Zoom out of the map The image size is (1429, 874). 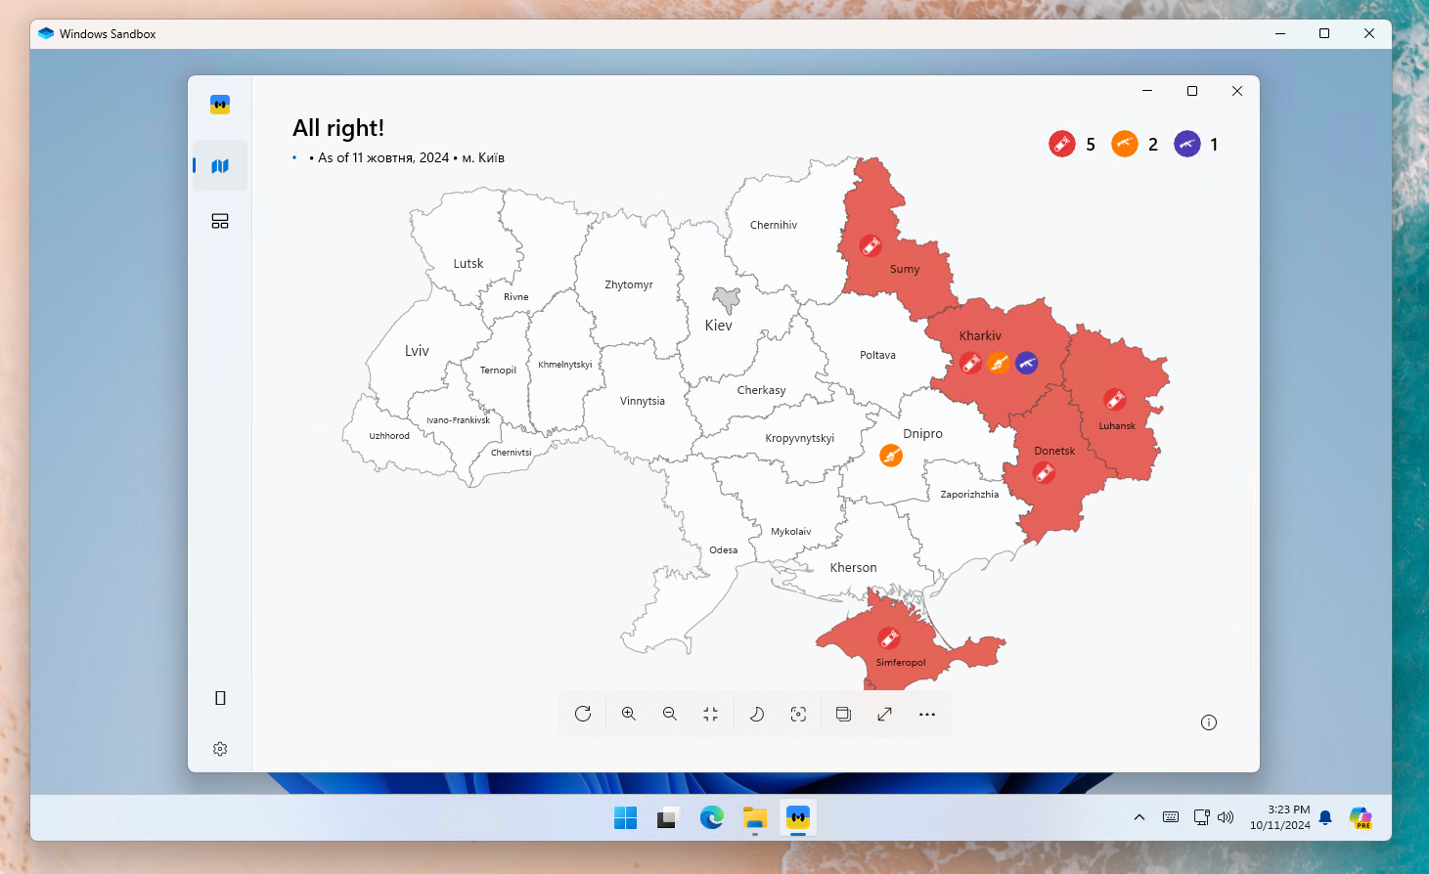click(x=670, y=714)
